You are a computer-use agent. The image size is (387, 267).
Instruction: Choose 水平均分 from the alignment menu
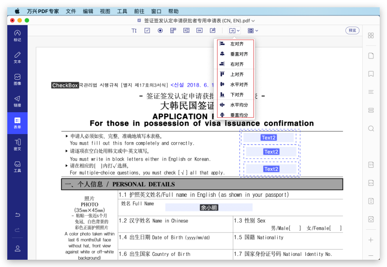[238, 105]
